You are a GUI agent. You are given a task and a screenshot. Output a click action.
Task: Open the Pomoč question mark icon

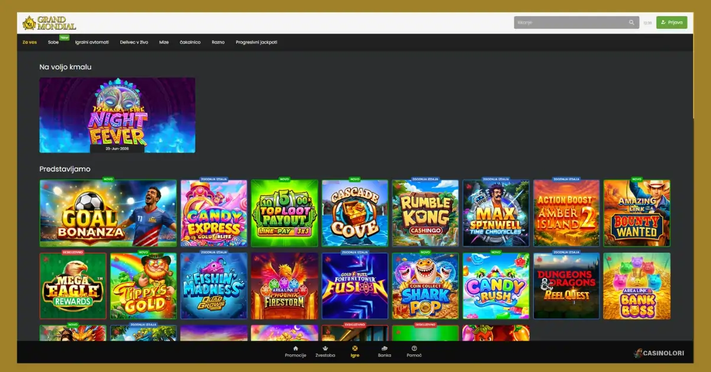[x=414, y=348]
